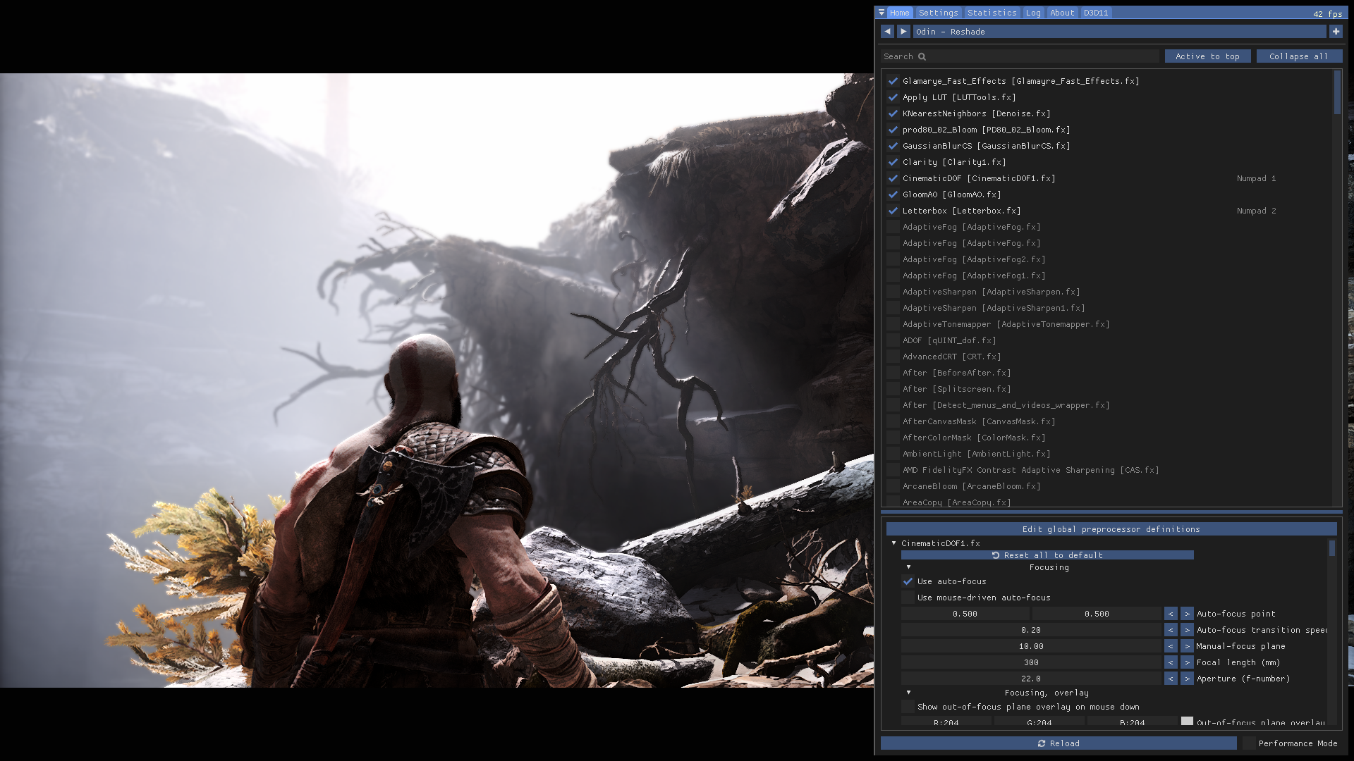Click the search magnifier icon

point(922,56)
